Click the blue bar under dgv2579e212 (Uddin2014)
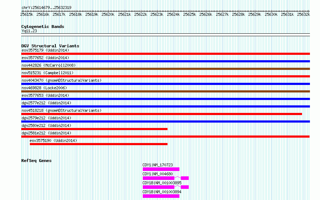Image resolution: width=320 pixels, height=200 pixels. (x=165, y=122)
